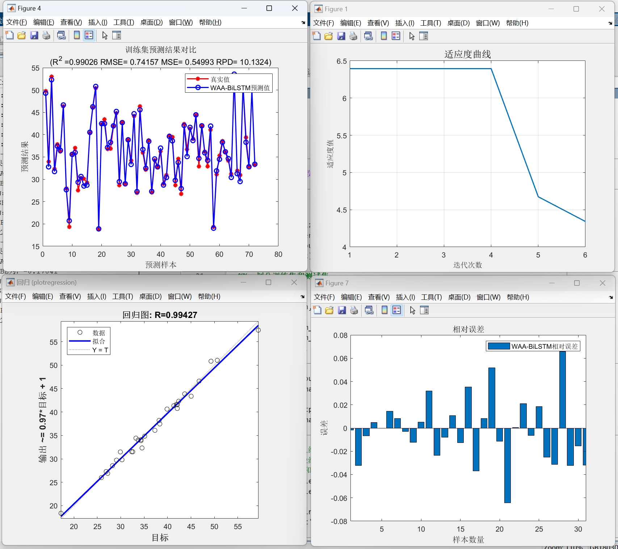Click New Figure icon in Figure 1 toolbar

point(317,36)
